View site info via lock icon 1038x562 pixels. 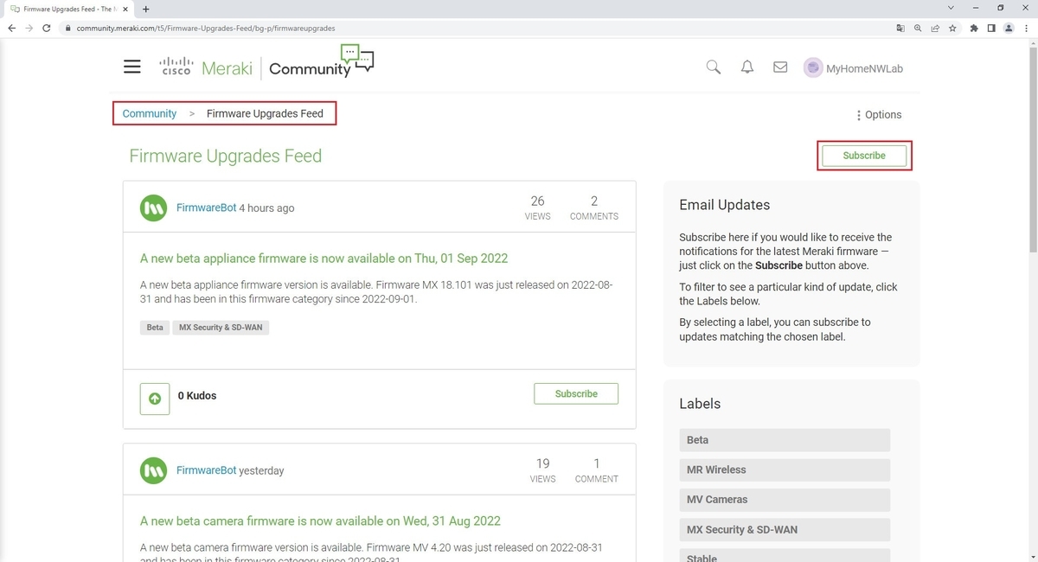(67, 28)
